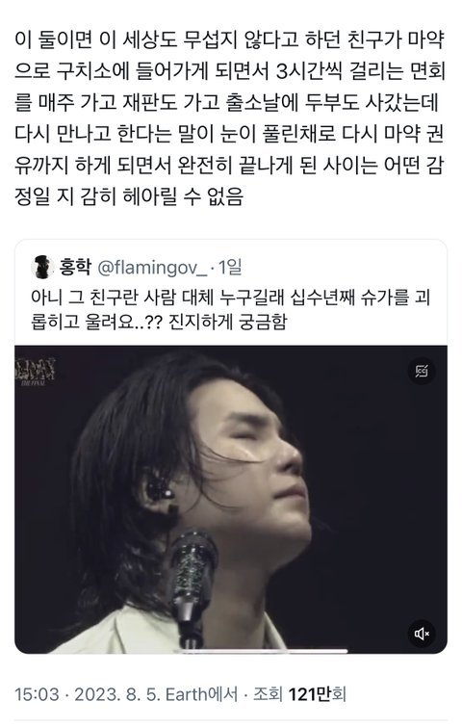The image size is (462, 727).
Task: Click the 15:03 post time
Action: tap(38, 694)
